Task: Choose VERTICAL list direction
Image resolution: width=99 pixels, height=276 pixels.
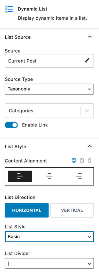Action: tap(72, 210)
